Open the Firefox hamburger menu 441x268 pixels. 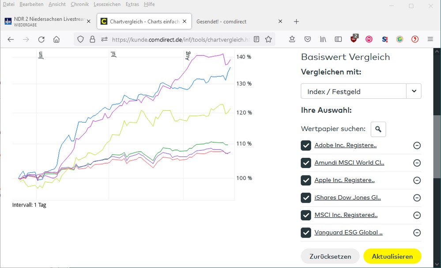[430, 39]
